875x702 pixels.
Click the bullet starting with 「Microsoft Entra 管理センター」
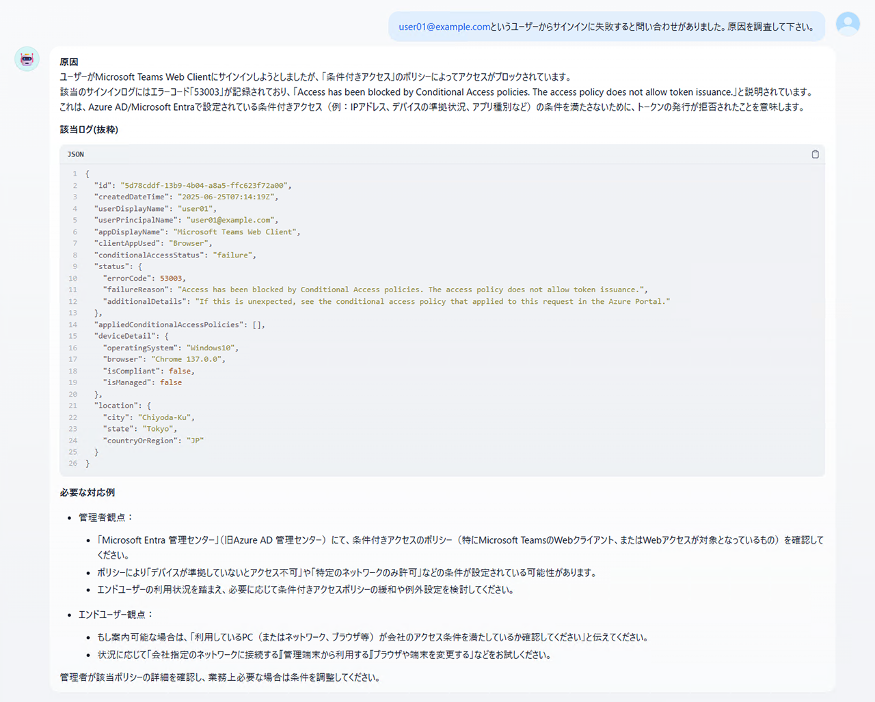tap(460, 547)
